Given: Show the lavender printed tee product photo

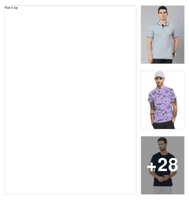Looking at the screenshot, I should (x=162, y=100).
